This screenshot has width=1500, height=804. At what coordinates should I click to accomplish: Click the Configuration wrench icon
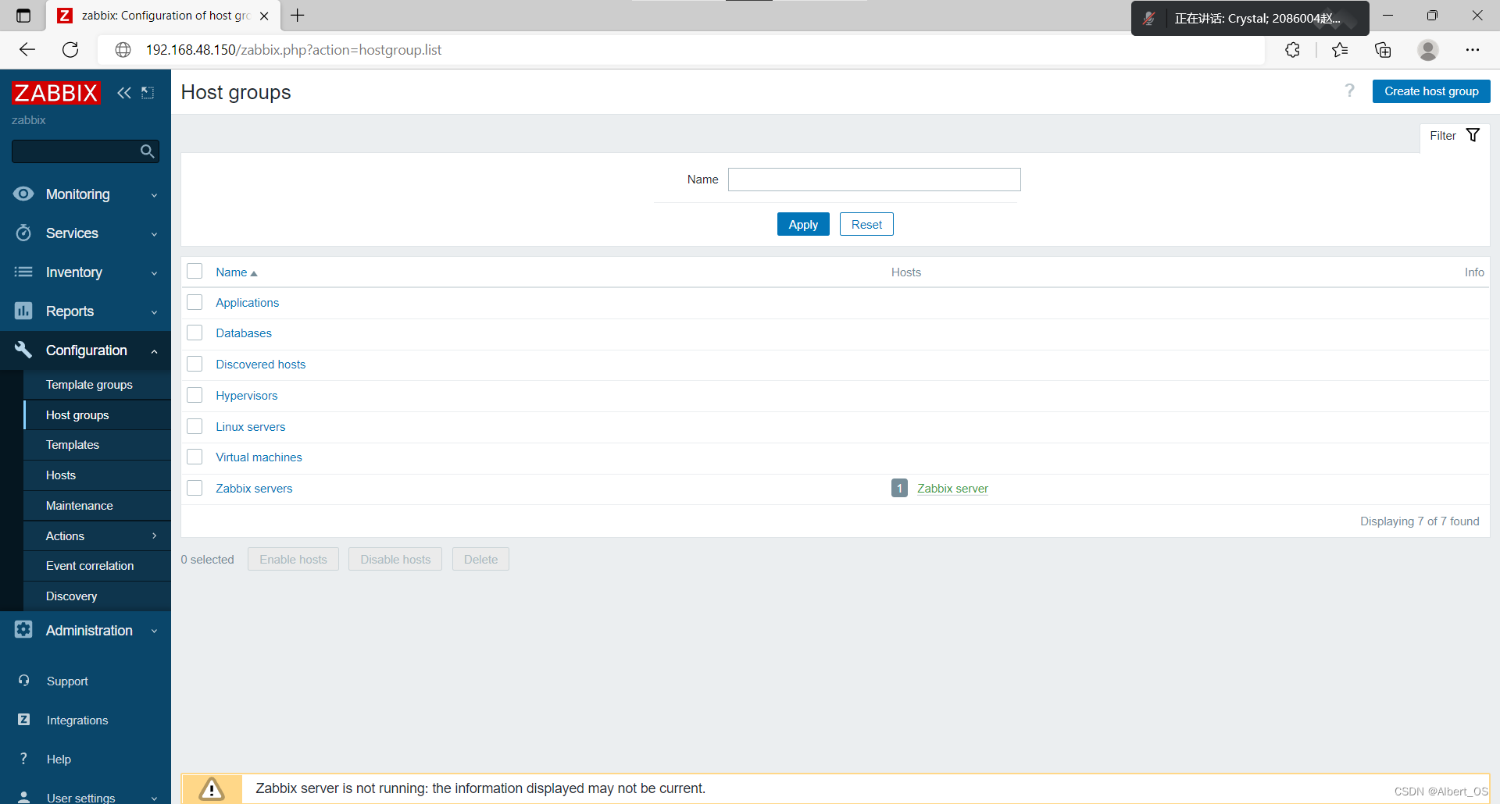tap(23, 350)
